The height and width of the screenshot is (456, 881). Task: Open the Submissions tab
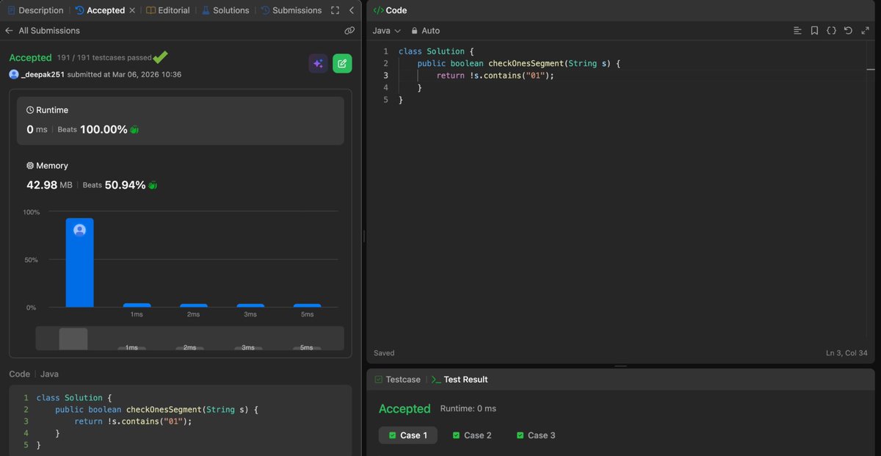[291, 10]
